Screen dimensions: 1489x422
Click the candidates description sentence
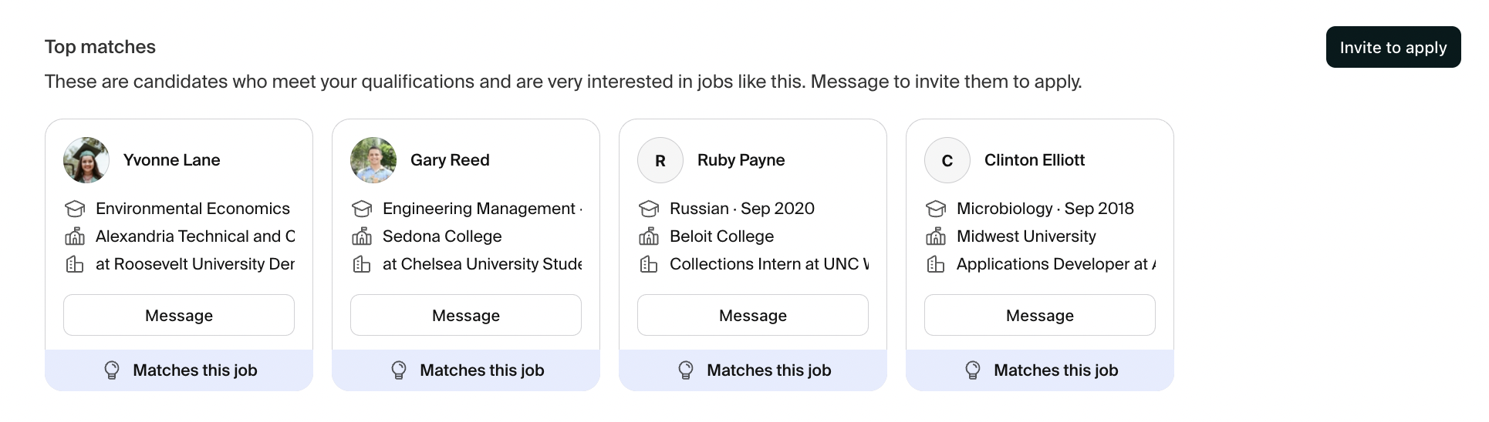pos(563,82)
